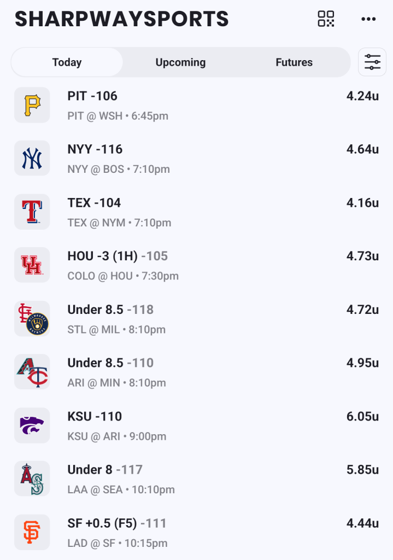Tap the Texas Rangers logo
This screenshot has height=560, width=393.
(x=32, y=212)
